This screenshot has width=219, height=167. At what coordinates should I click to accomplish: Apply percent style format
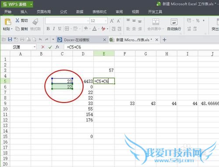pyautogui.click(x=198, y=21)
